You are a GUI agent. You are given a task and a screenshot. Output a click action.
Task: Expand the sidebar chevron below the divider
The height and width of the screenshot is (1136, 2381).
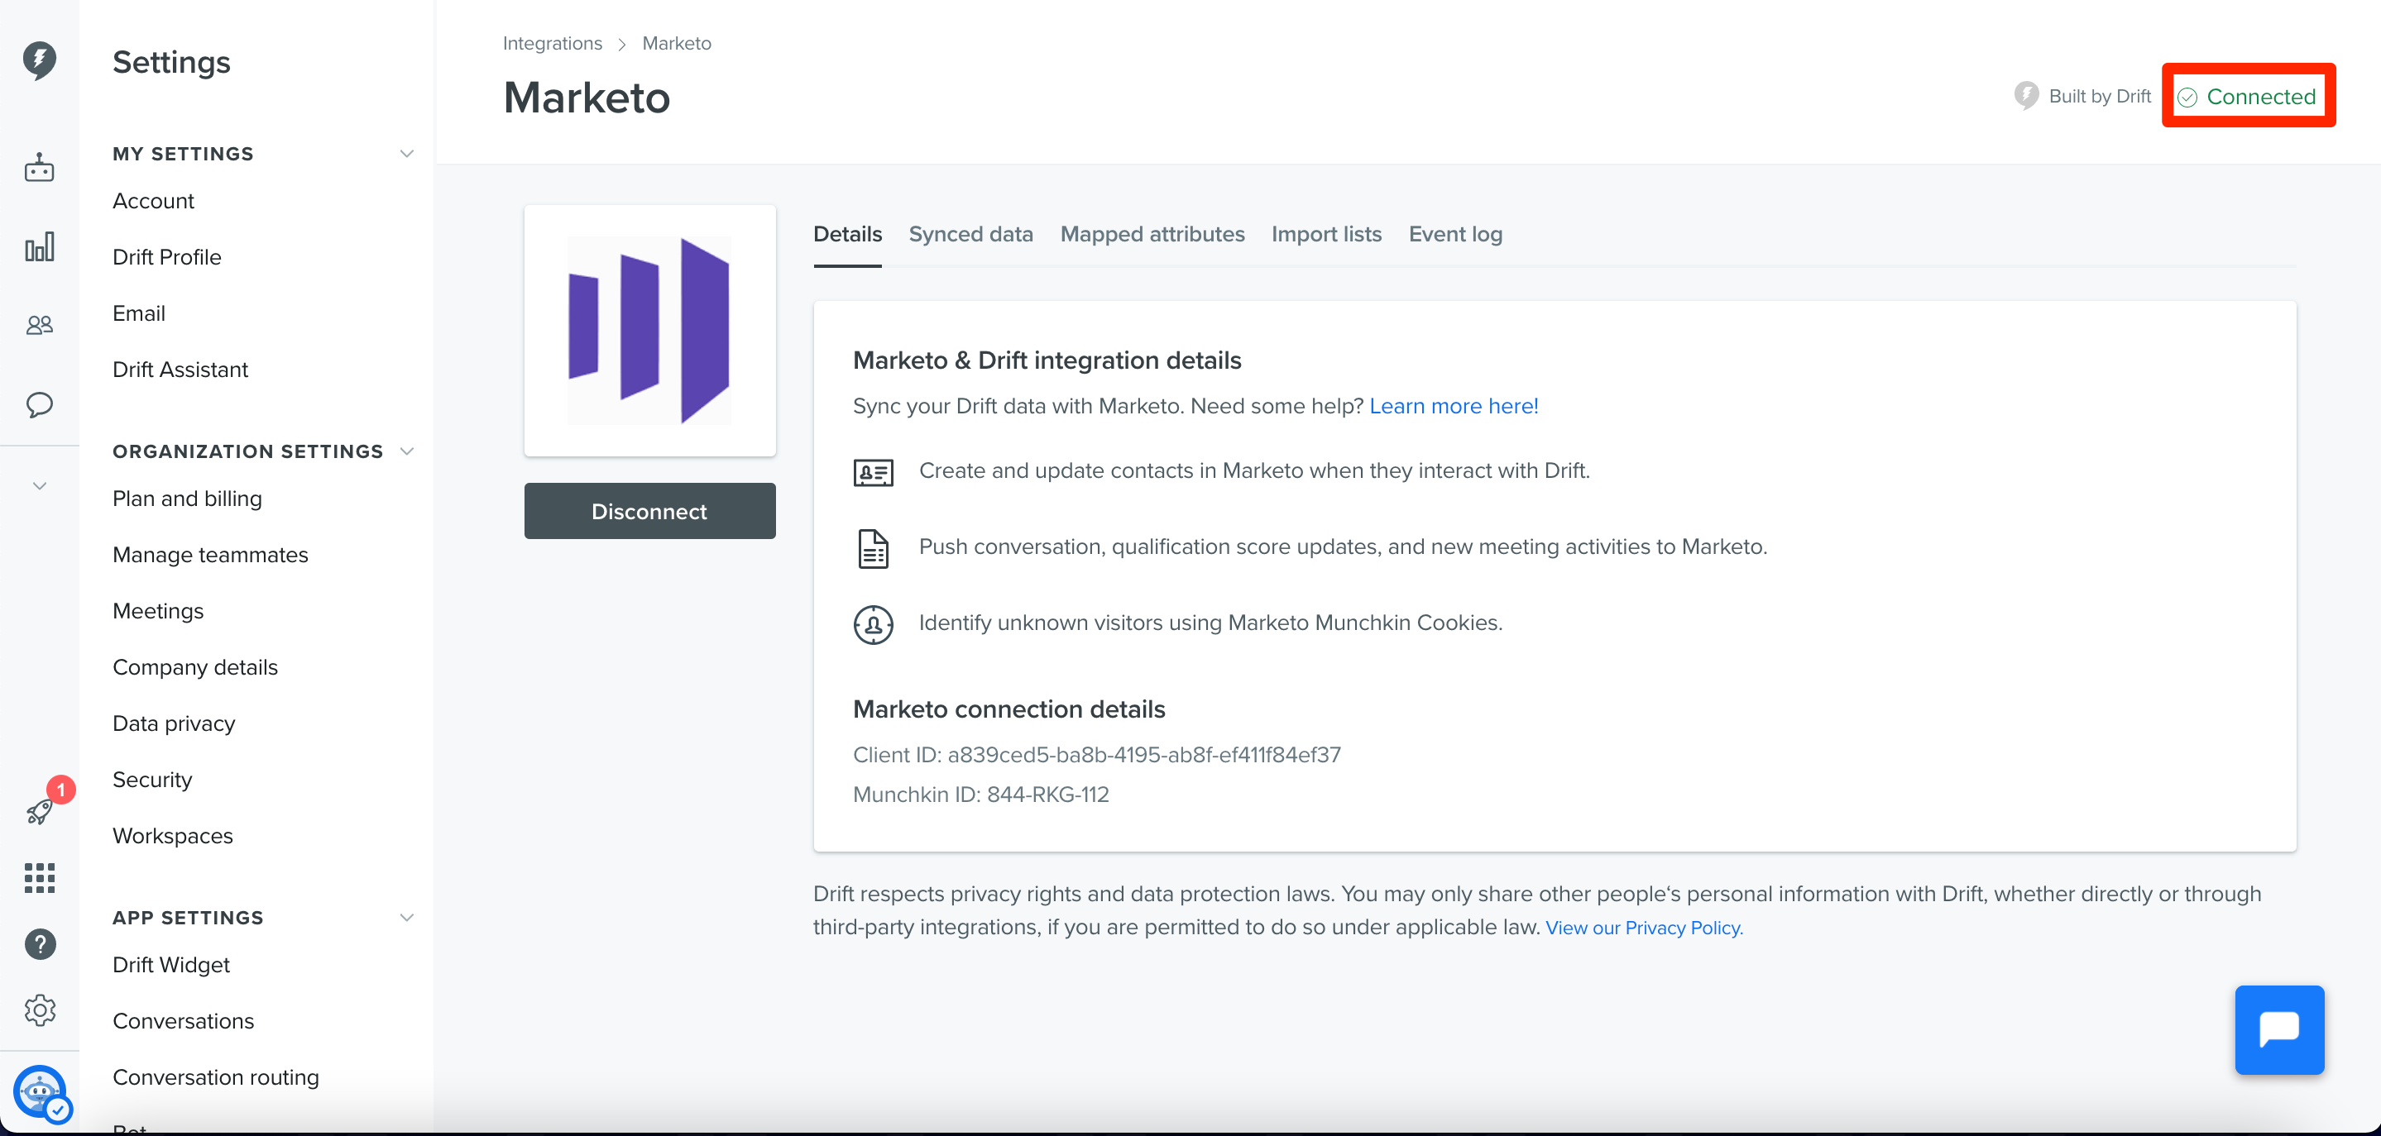(39, 486)
